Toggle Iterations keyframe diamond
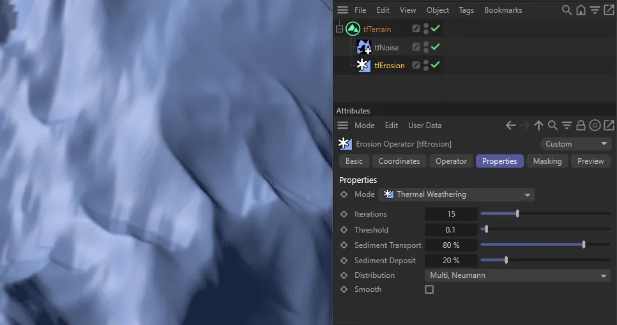 click(x=344, y=214)
